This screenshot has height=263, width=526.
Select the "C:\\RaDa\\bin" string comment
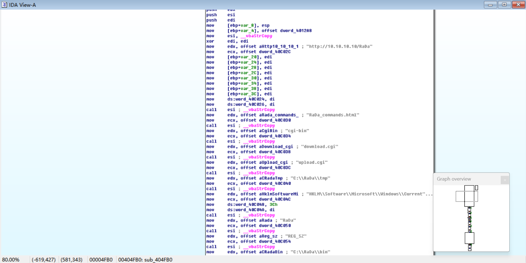pyautogui.click(x=311, y=252)
